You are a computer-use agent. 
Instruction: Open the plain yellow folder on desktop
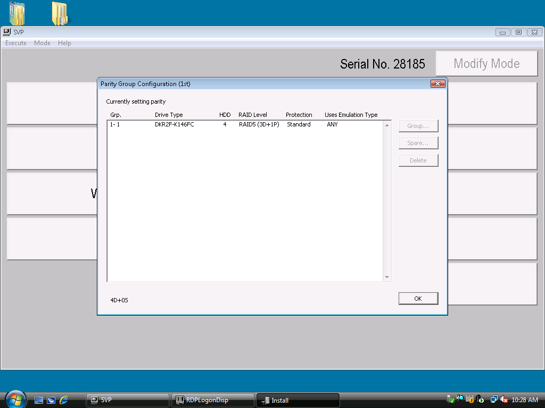click(x=59, y=14)
